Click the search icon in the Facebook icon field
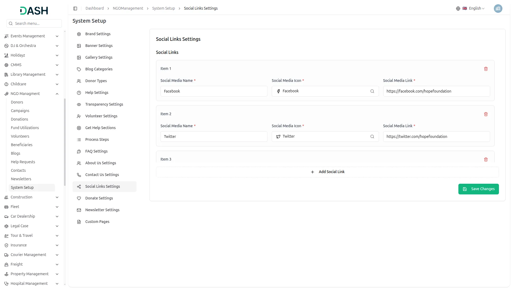Screen dimensions: 512x288 (372, 91)
